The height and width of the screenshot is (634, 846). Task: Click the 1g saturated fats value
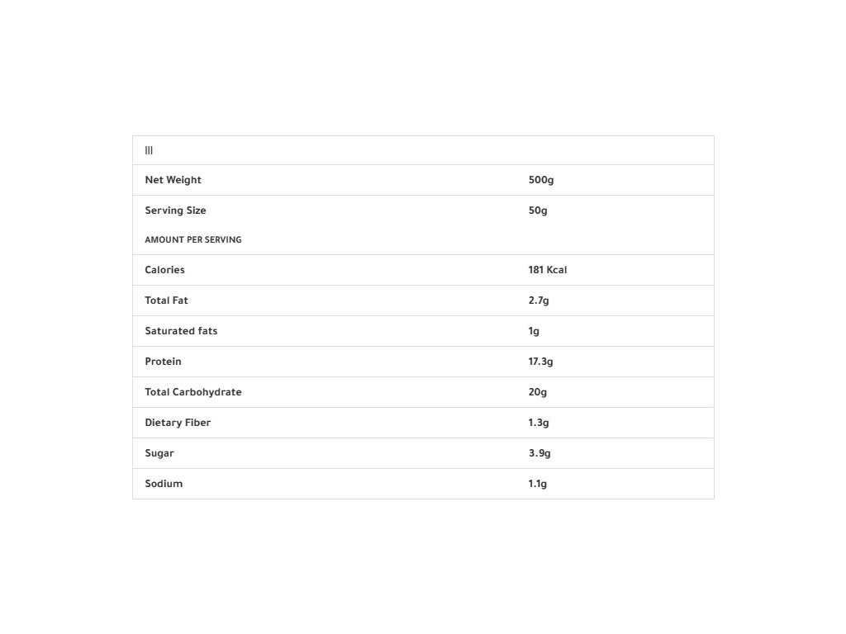pyautogui.click(x=534, y=331)
